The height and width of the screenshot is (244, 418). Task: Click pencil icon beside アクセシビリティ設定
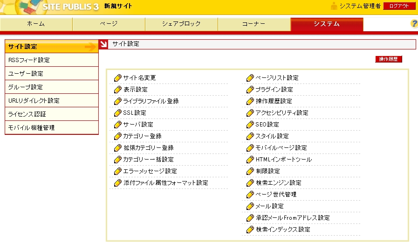250,113
